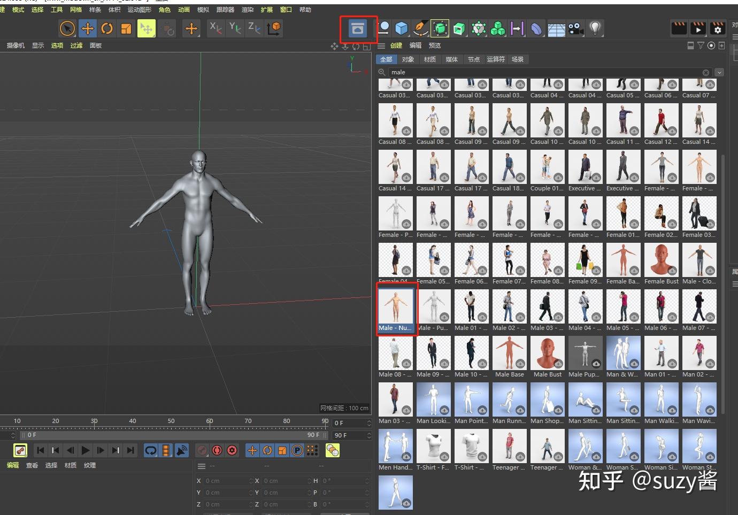Add a Light object

(595, 28)
